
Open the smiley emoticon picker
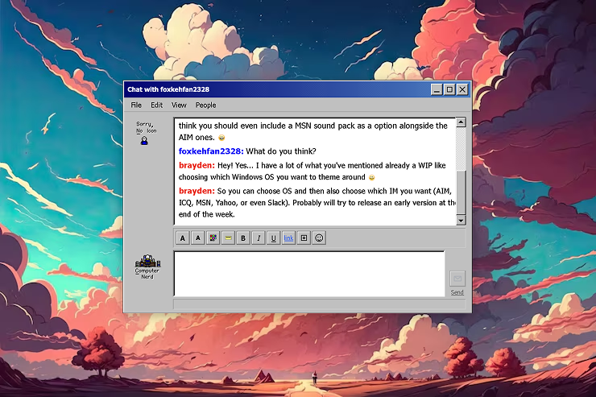[319, 238]
